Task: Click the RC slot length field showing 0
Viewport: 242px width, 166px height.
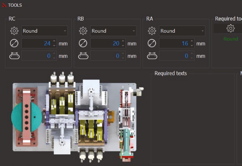Action: pyautogui.click(x=39, y=56)
